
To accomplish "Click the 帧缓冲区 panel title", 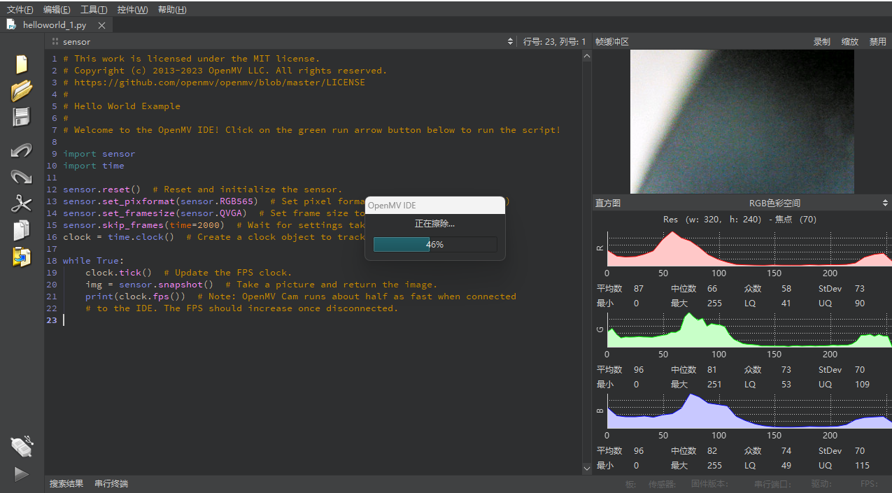I will coord(612,42).
